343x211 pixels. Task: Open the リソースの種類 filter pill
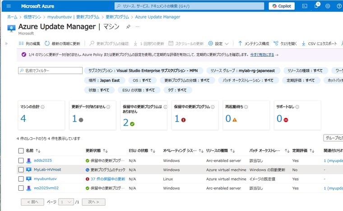pos(305,70)
